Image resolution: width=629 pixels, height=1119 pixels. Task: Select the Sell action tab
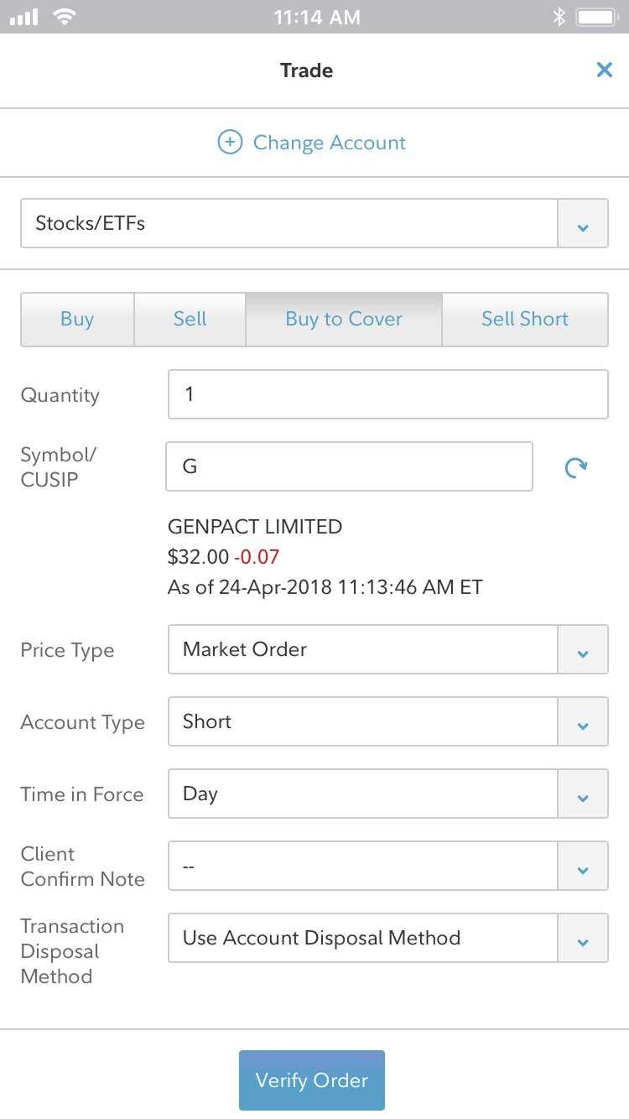190,319
